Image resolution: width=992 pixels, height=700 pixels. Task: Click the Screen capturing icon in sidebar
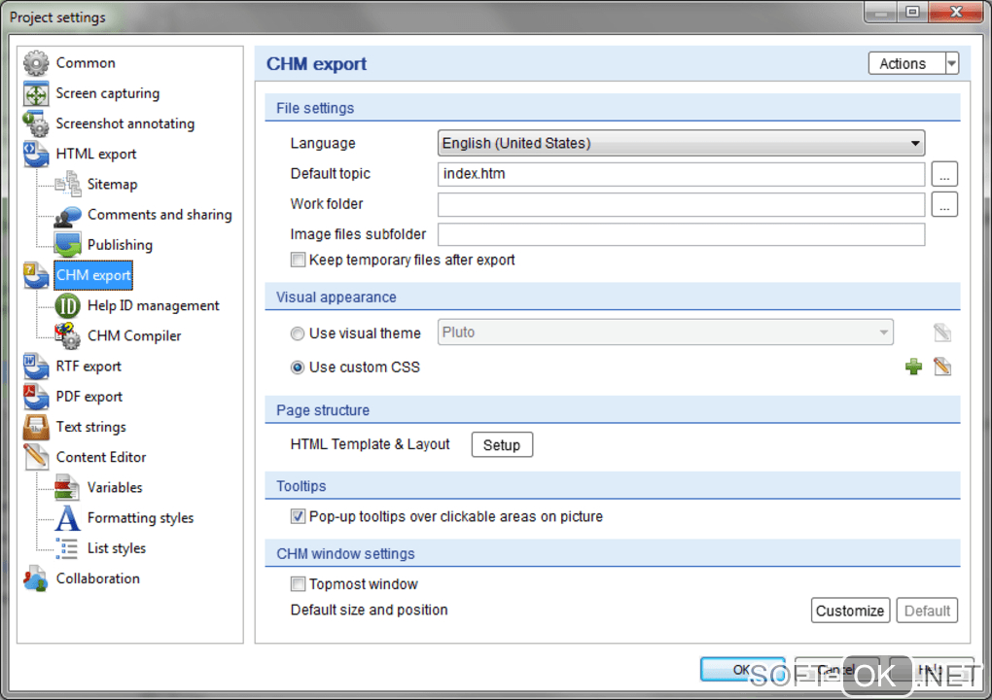pyautogui.click(x=36, y=94)
